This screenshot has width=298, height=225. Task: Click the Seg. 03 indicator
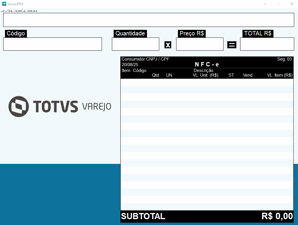pos(285,59)
